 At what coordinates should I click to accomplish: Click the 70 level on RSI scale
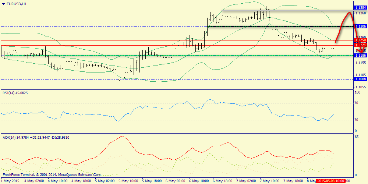(x=356, y=104)
